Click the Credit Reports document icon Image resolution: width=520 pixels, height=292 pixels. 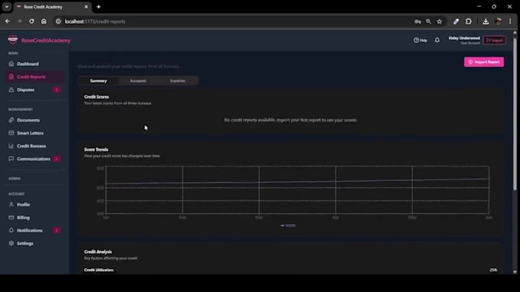(11, 76)
